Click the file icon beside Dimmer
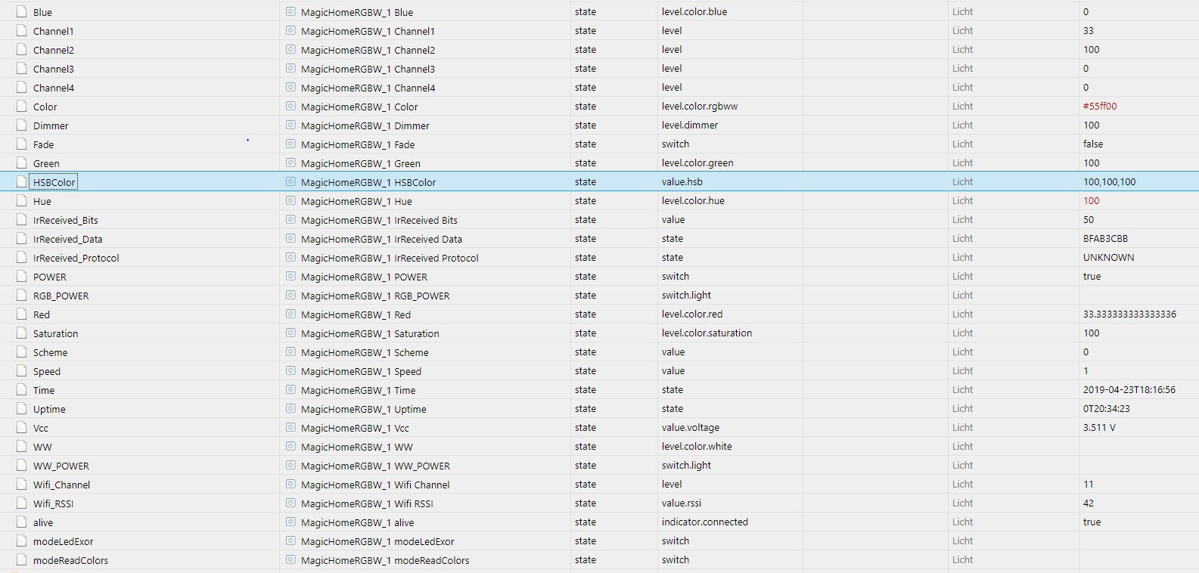The height and width of the screenshot is (573, 1199). coord(22,125)
